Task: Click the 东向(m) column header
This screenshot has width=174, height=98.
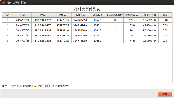Action: (80, 15)
